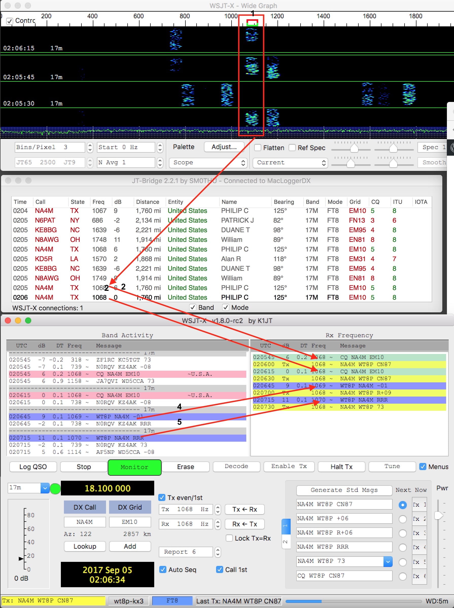
Task: Open the palette Adjust... dialog
Action: [224, 147]
